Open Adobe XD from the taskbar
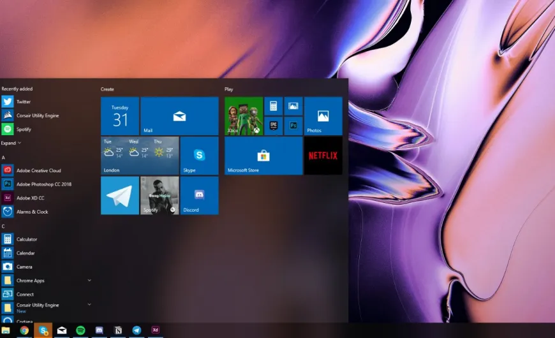The width and height of the screenshot is (555, 338). [x=155, y=330]
